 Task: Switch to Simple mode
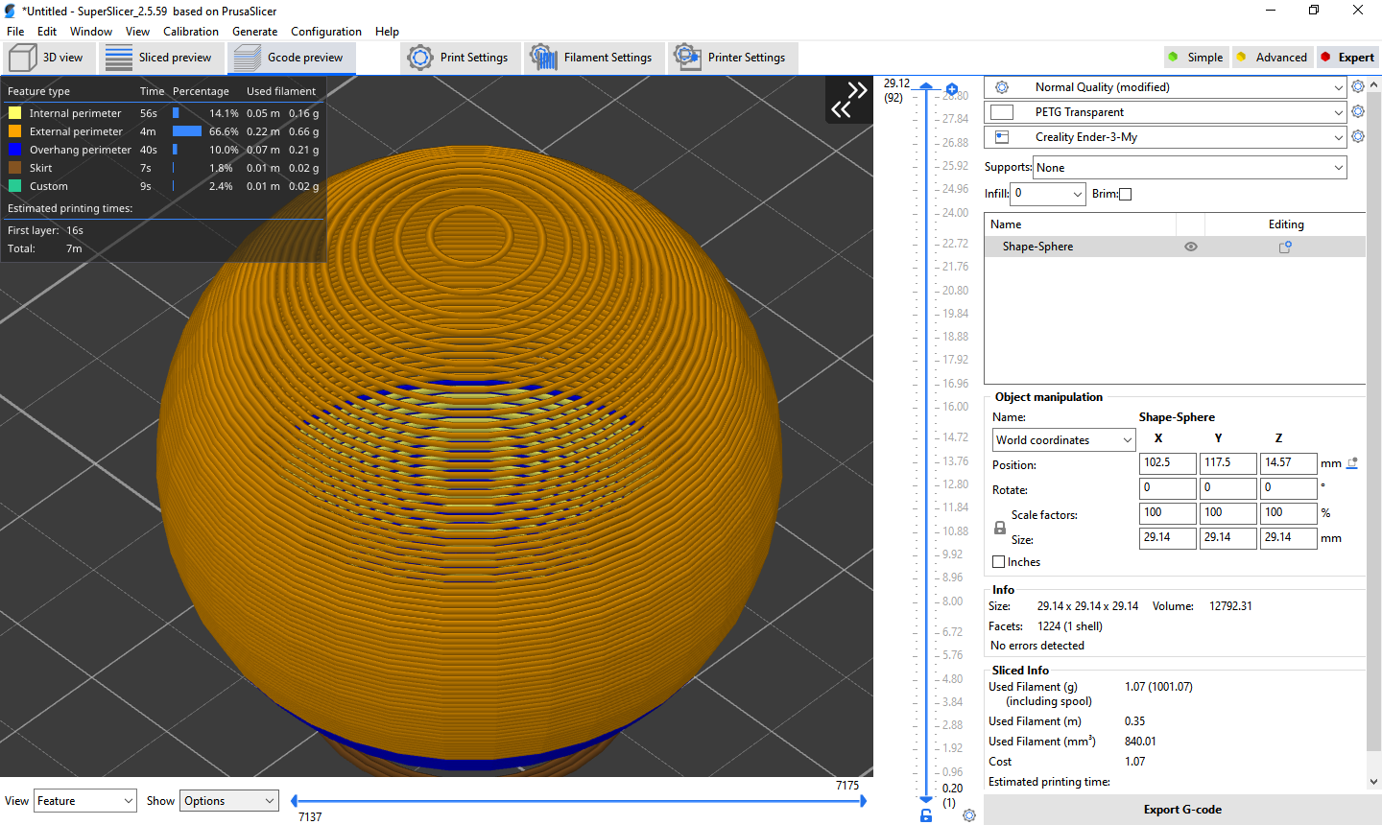pos(1196,57)
